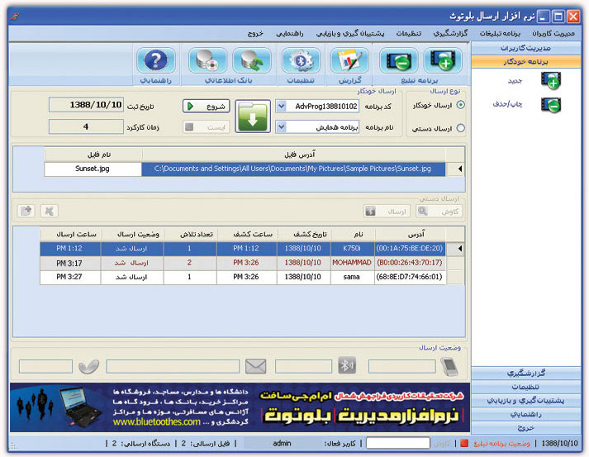
Task: Click the file address column header
Action: (294, 155)
